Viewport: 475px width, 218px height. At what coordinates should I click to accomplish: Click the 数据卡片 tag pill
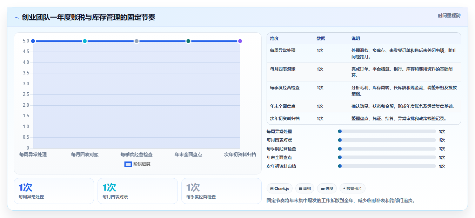(x=353, y=189)
